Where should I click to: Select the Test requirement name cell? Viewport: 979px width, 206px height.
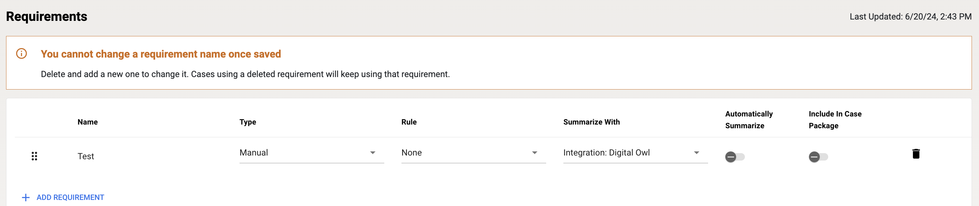(x=86, y=156)
